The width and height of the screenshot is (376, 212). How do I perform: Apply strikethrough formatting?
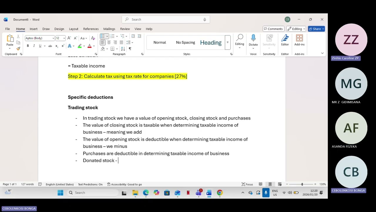(x=50, y=46)
